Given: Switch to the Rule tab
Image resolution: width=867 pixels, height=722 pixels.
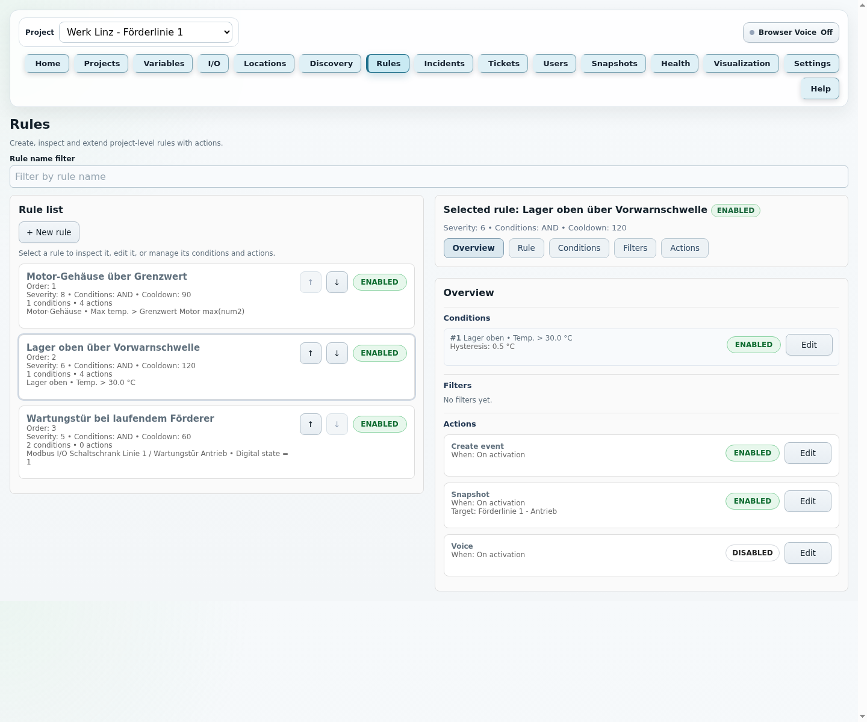Looking at the screenshot, I should (x=526, y=248).
